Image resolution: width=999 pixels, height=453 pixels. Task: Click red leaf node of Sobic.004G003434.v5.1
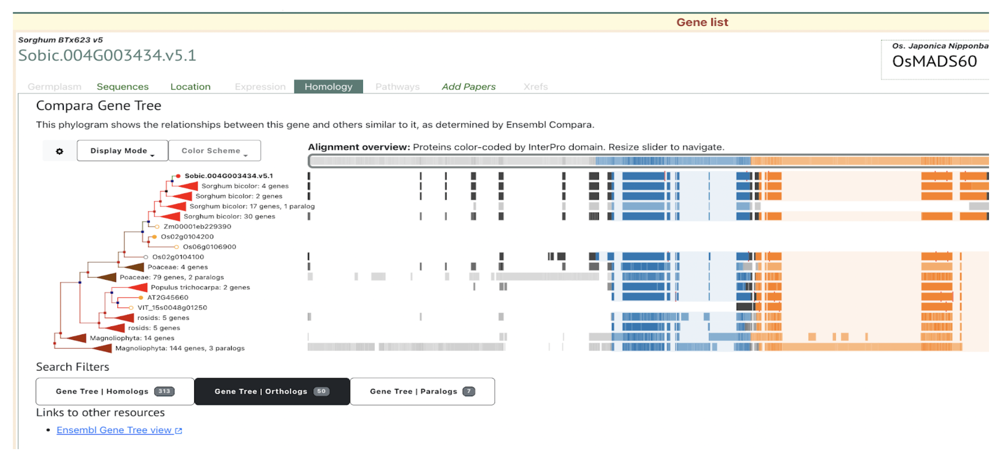(x=178, y=176)
